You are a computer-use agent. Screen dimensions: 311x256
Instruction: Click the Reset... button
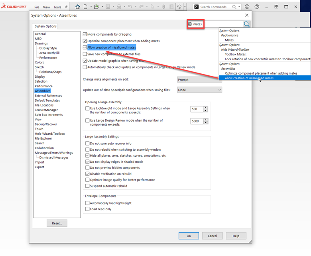57,223
